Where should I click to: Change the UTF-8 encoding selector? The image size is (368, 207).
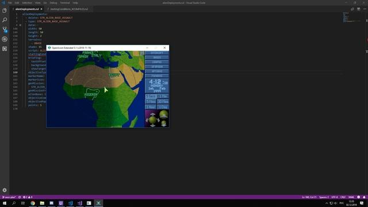tap(335, 197)
